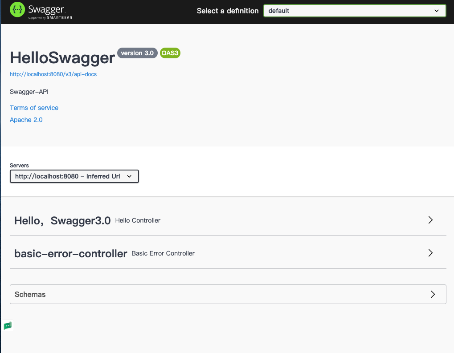Open the Apache 2.0 license link

[26, 120]
